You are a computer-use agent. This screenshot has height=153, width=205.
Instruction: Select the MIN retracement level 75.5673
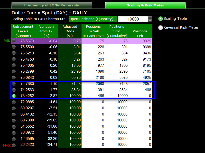14,41
